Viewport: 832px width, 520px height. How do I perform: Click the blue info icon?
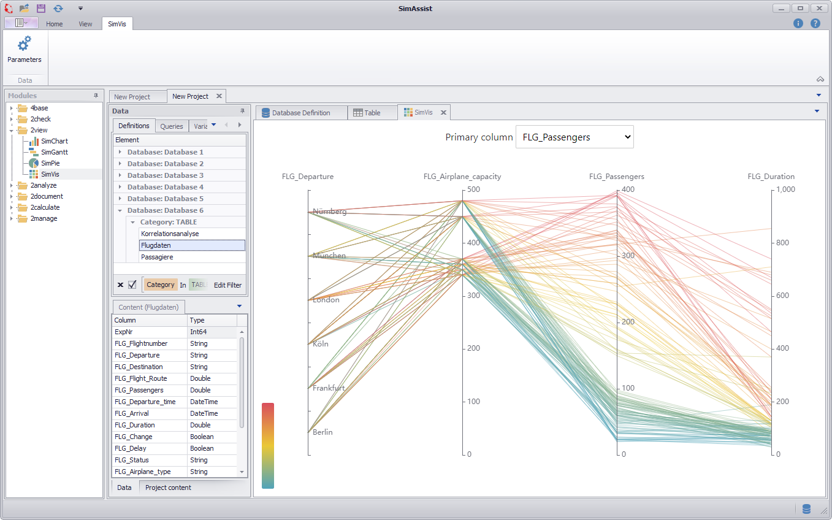pyautogui.click(x=798, y=23)
